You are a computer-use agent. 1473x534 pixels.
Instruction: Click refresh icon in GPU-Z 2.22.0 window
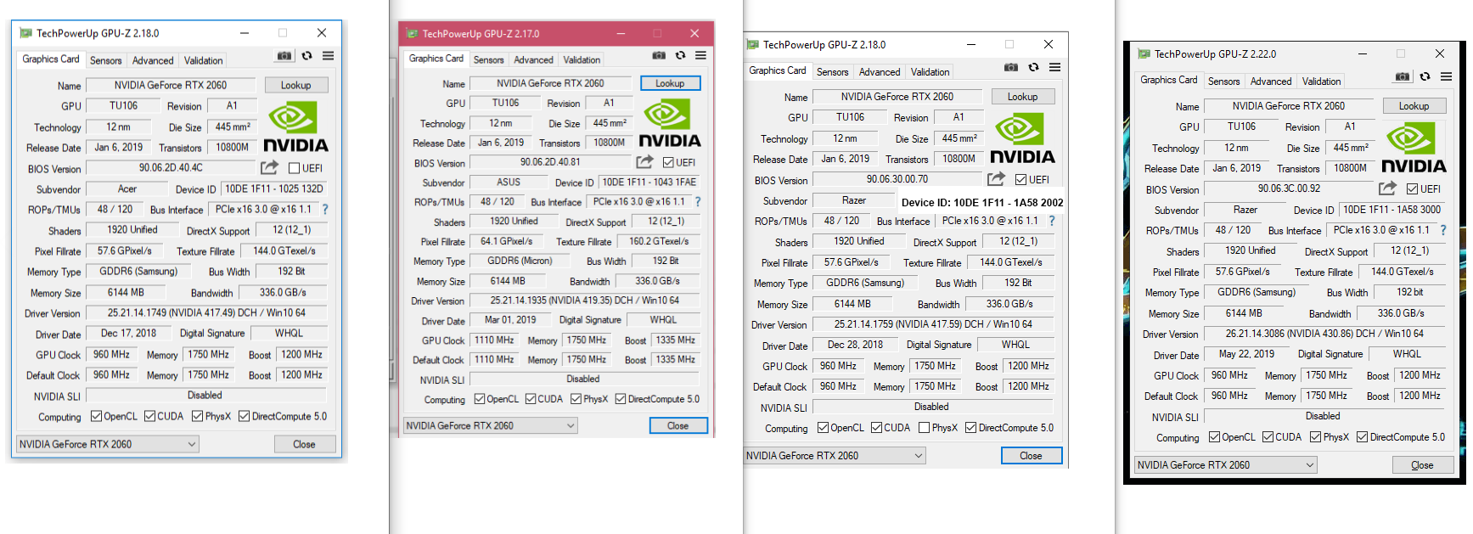[1425, 76]
